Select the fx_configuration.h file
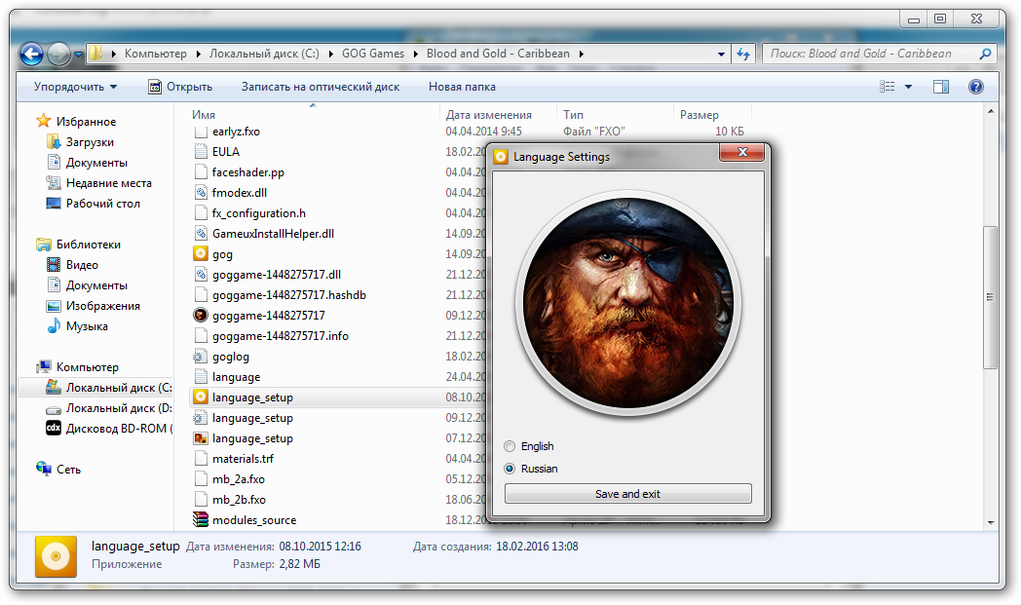The width and height of the screenshot is (1021, 605). (258, 213)
